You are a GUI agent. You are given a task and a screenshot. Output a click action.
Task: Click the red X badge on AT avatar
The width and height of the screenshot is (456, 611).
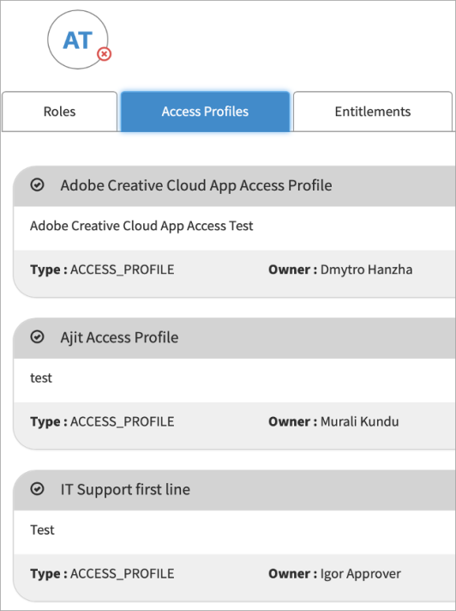click(x=104, y=54)
